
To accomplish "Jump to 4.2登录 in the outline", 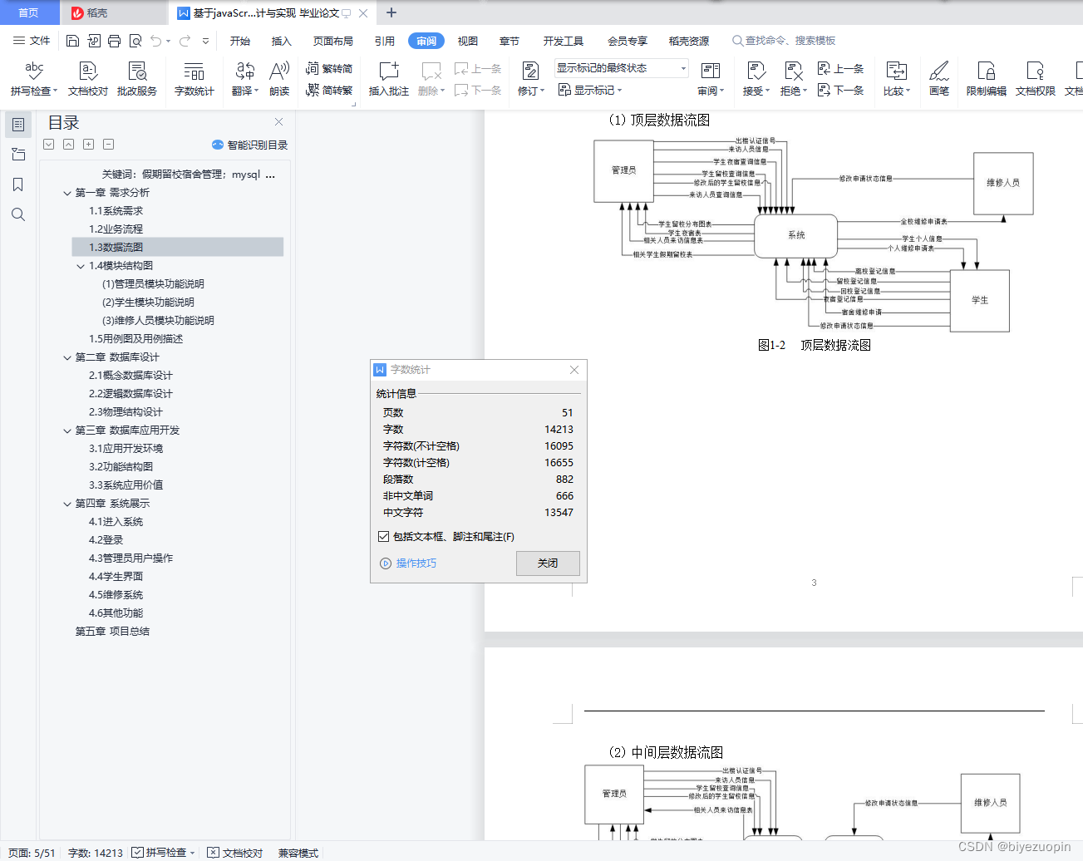I will (106, 540).
